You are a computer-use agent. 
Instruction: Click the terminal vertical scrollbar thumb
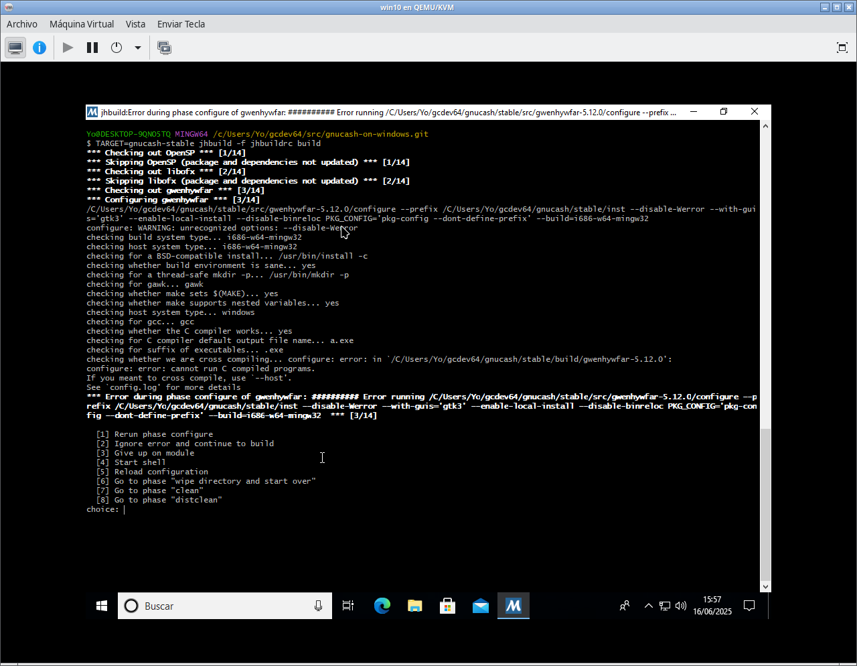click(765, 504)
